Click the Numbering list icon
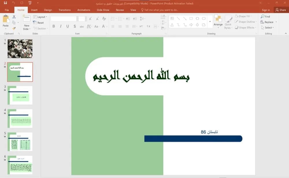 pos(120,19)
